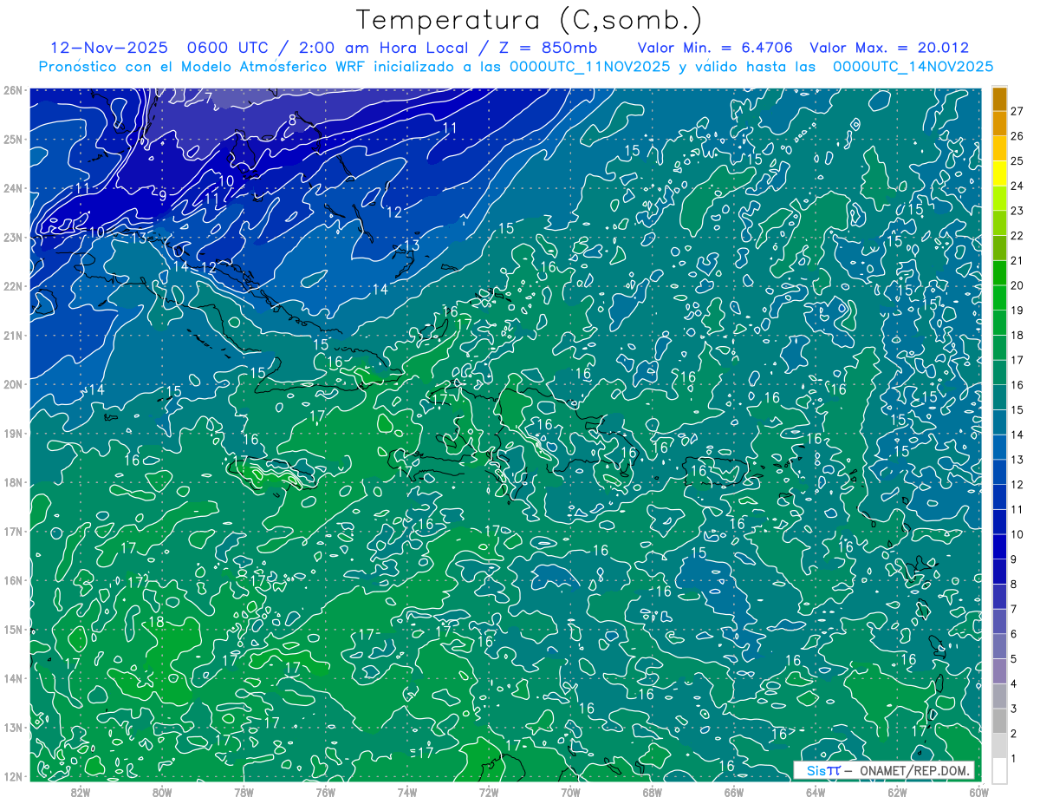The width and height of the screenshot is (1040, 804).
Task: Click the yellow legend swatch beside 24
Action: (x=999, y=174)
